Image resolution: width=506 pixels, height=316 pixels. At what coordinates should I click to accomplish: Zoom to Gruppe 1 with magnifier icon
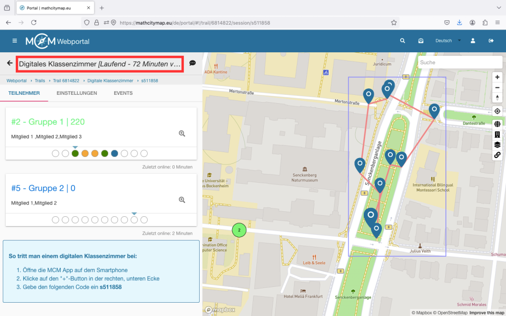tap(182, 133)
